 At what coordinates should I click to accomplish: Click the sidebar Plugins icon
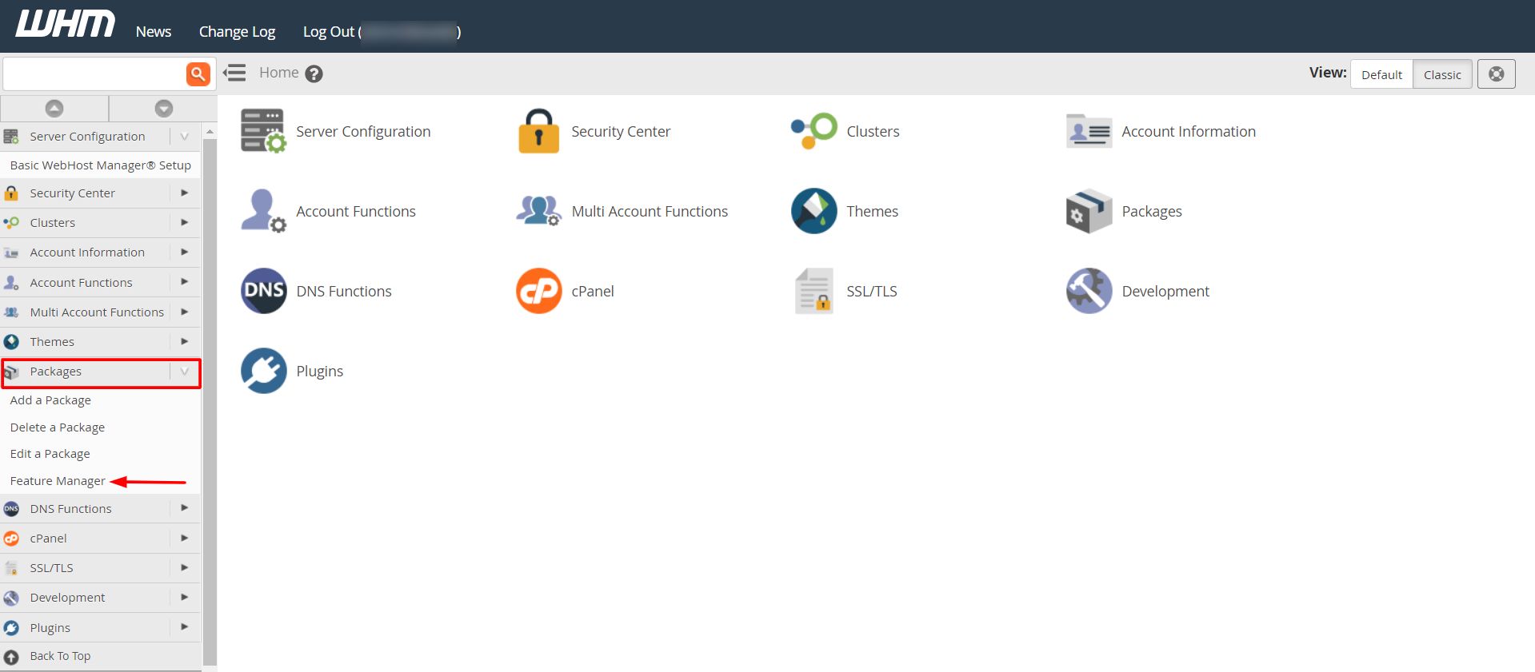[x=11, y=628]
